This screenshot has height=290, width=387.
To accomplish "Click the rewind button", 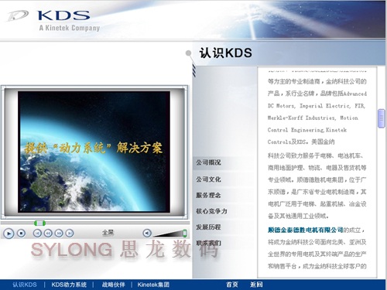I will click(48, 234).
